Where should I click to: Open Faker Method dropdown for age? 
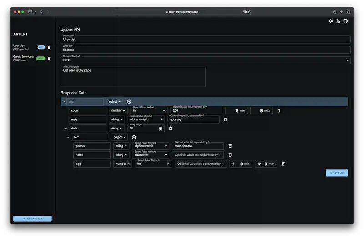coord(153,164)
